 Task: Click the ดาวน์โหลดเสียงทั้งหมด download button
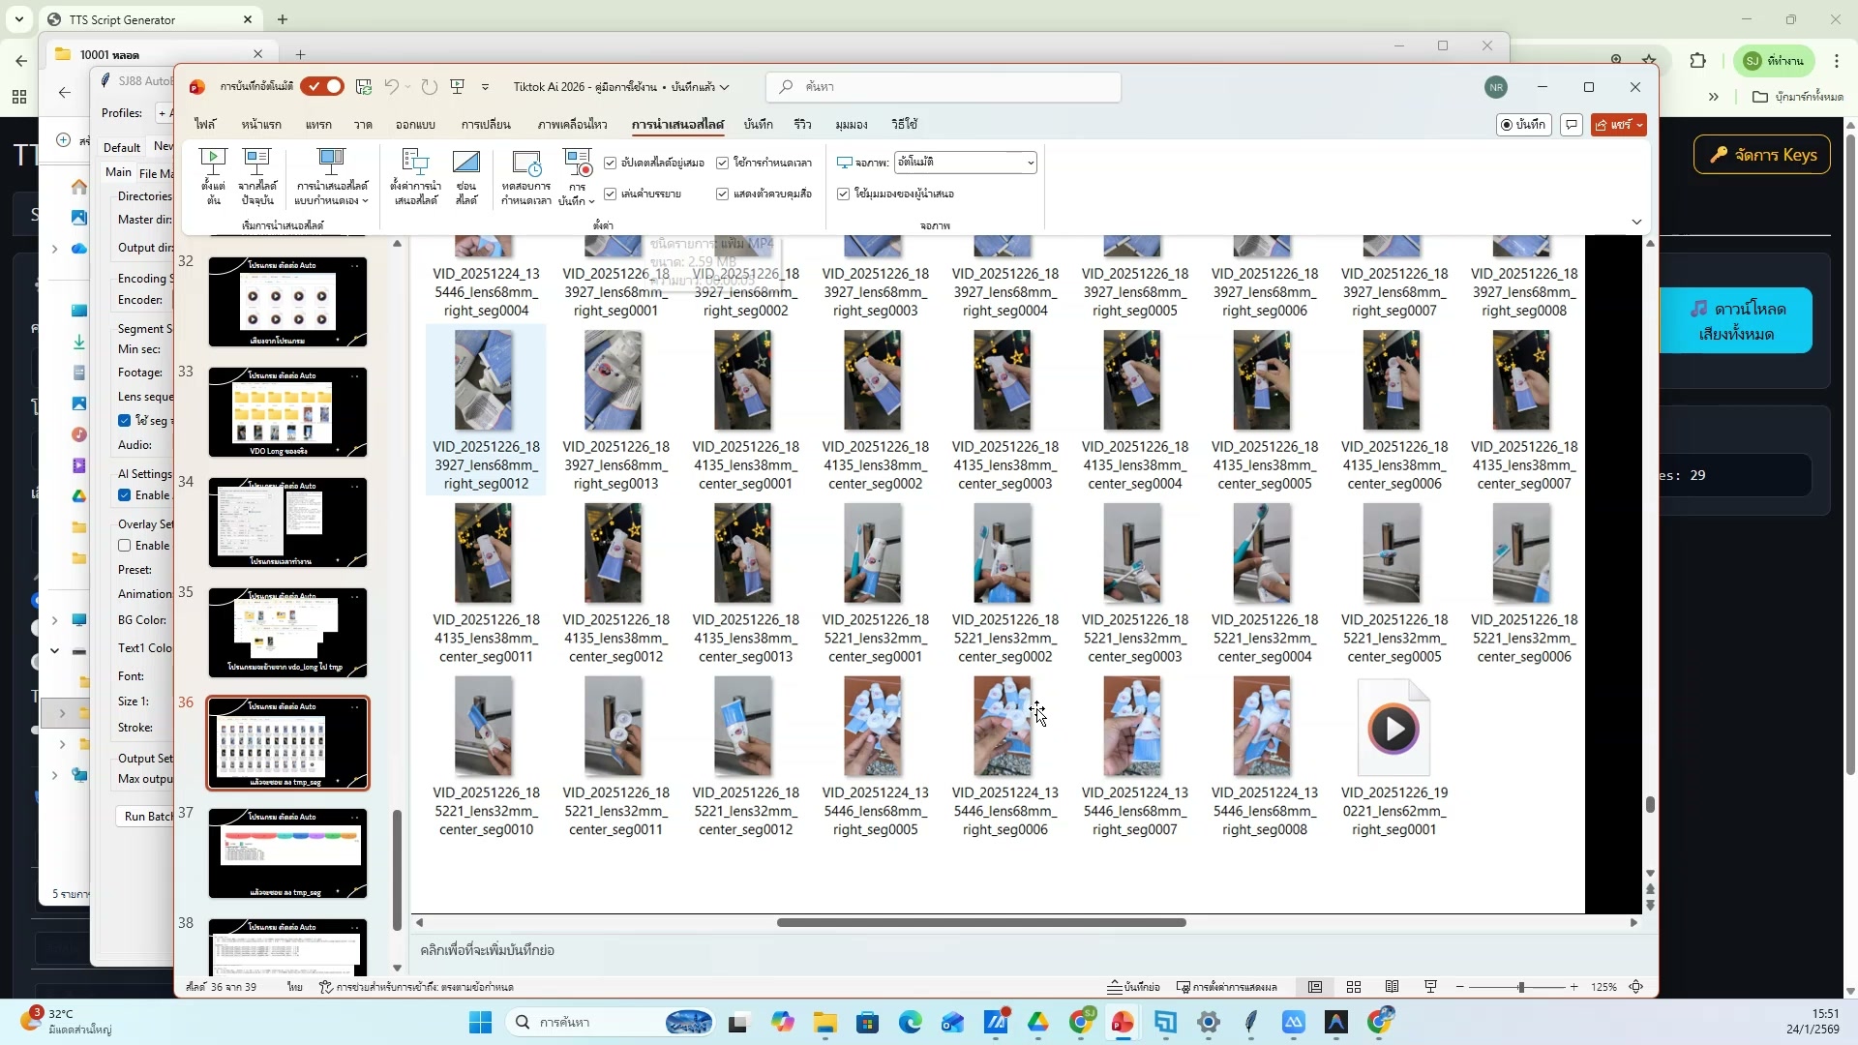(1737, 320)
